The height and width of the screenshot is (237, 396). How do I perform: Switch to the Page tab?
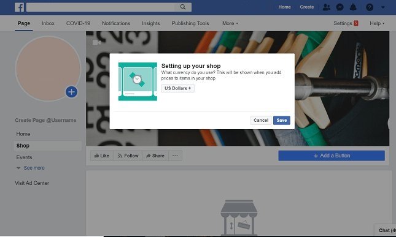click(24, 23)
